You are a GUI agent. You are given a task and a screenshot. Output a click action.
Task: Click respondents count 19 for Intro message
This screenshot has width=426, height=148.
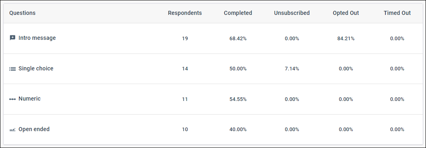pyautogui.click(x=185, y=39)
